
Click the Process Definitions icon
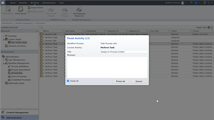coord(9,66)
